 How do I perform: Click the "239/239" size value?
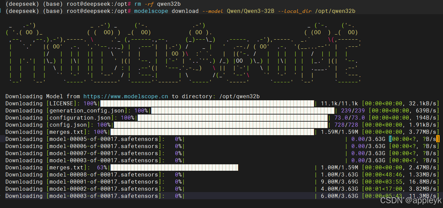353,111
